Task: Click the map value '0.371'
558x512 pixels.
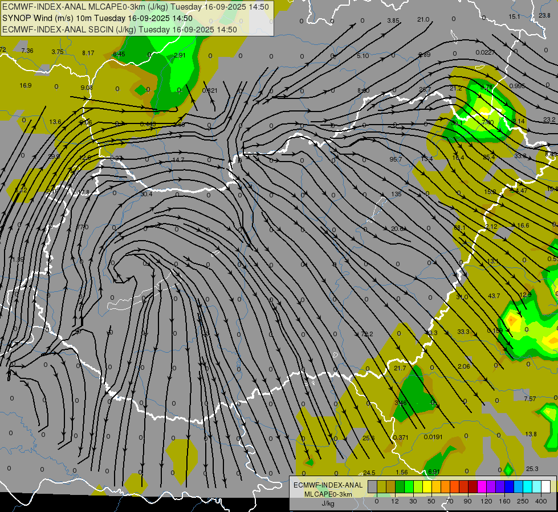Action: pos(401,437)
